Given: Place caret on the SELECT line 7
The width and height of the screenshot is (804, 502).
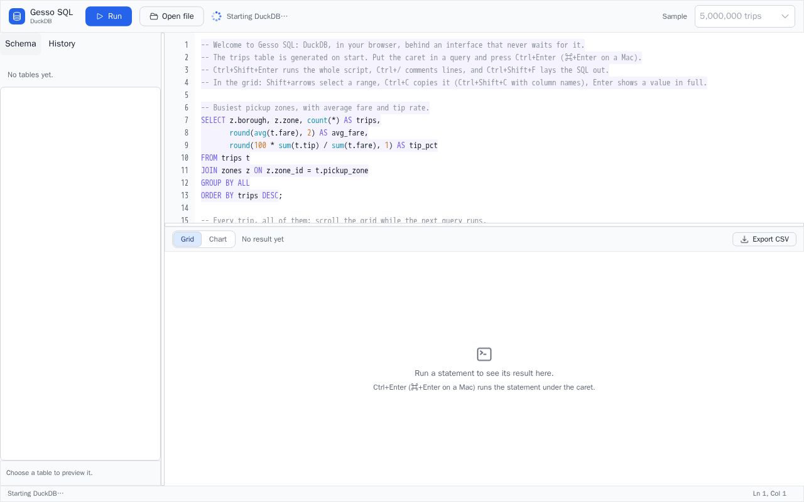Looking at the screenshot, I should (291, 120).
